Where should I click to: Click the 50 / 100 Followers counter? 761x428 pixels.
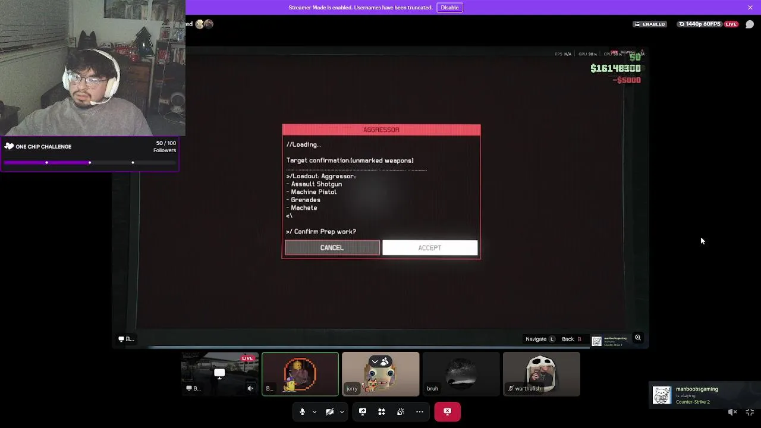[165, 146]
